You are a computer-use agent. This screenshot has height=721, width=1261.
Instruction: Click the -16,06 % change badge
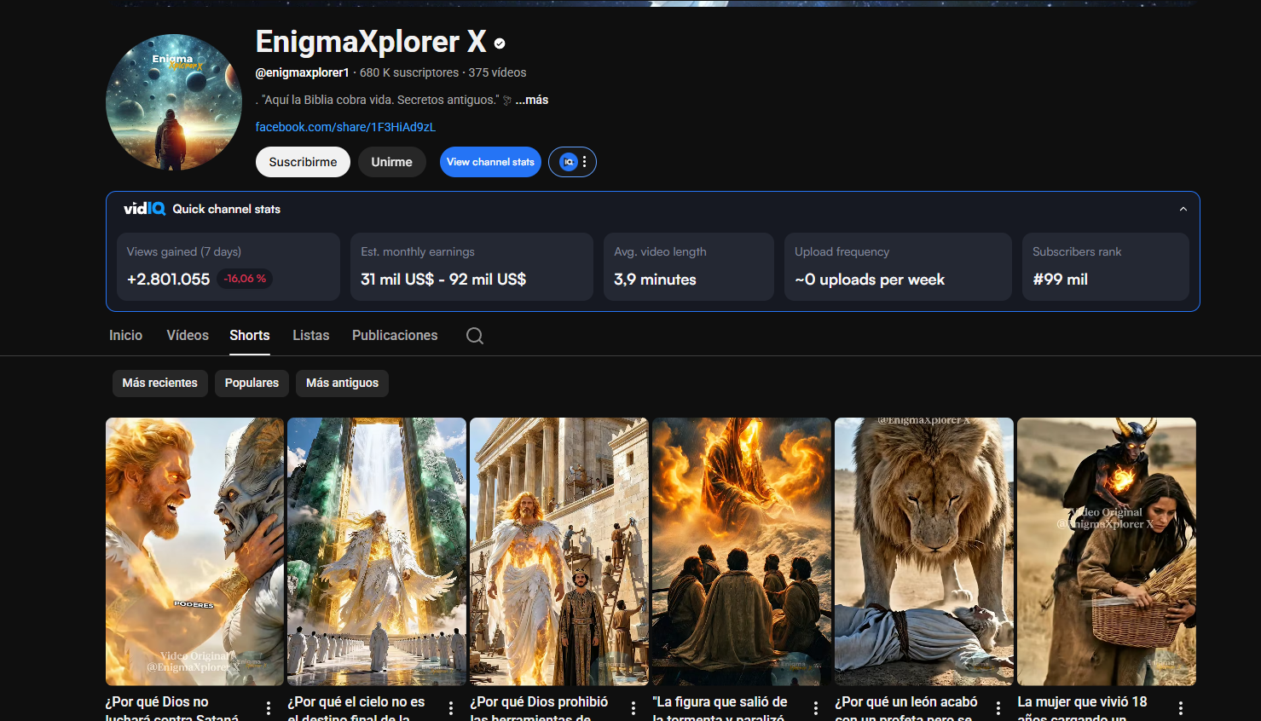245,279
